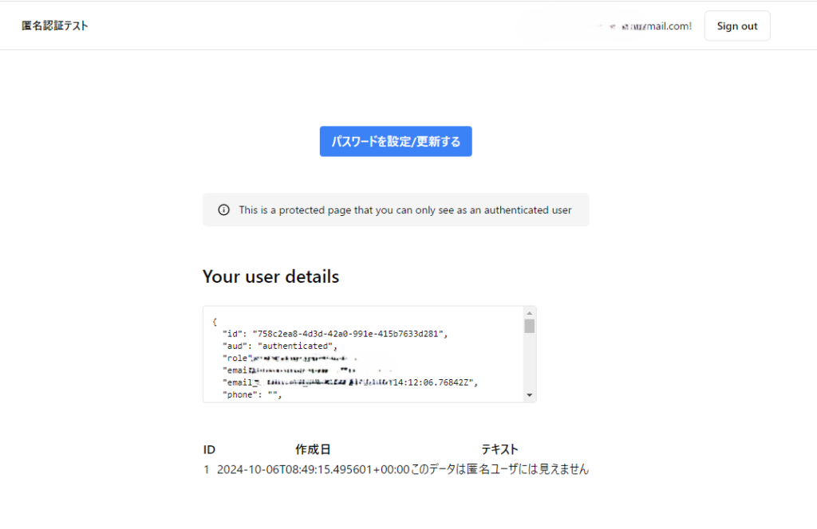Click the info circle icon in banner

tap(224, 210)
